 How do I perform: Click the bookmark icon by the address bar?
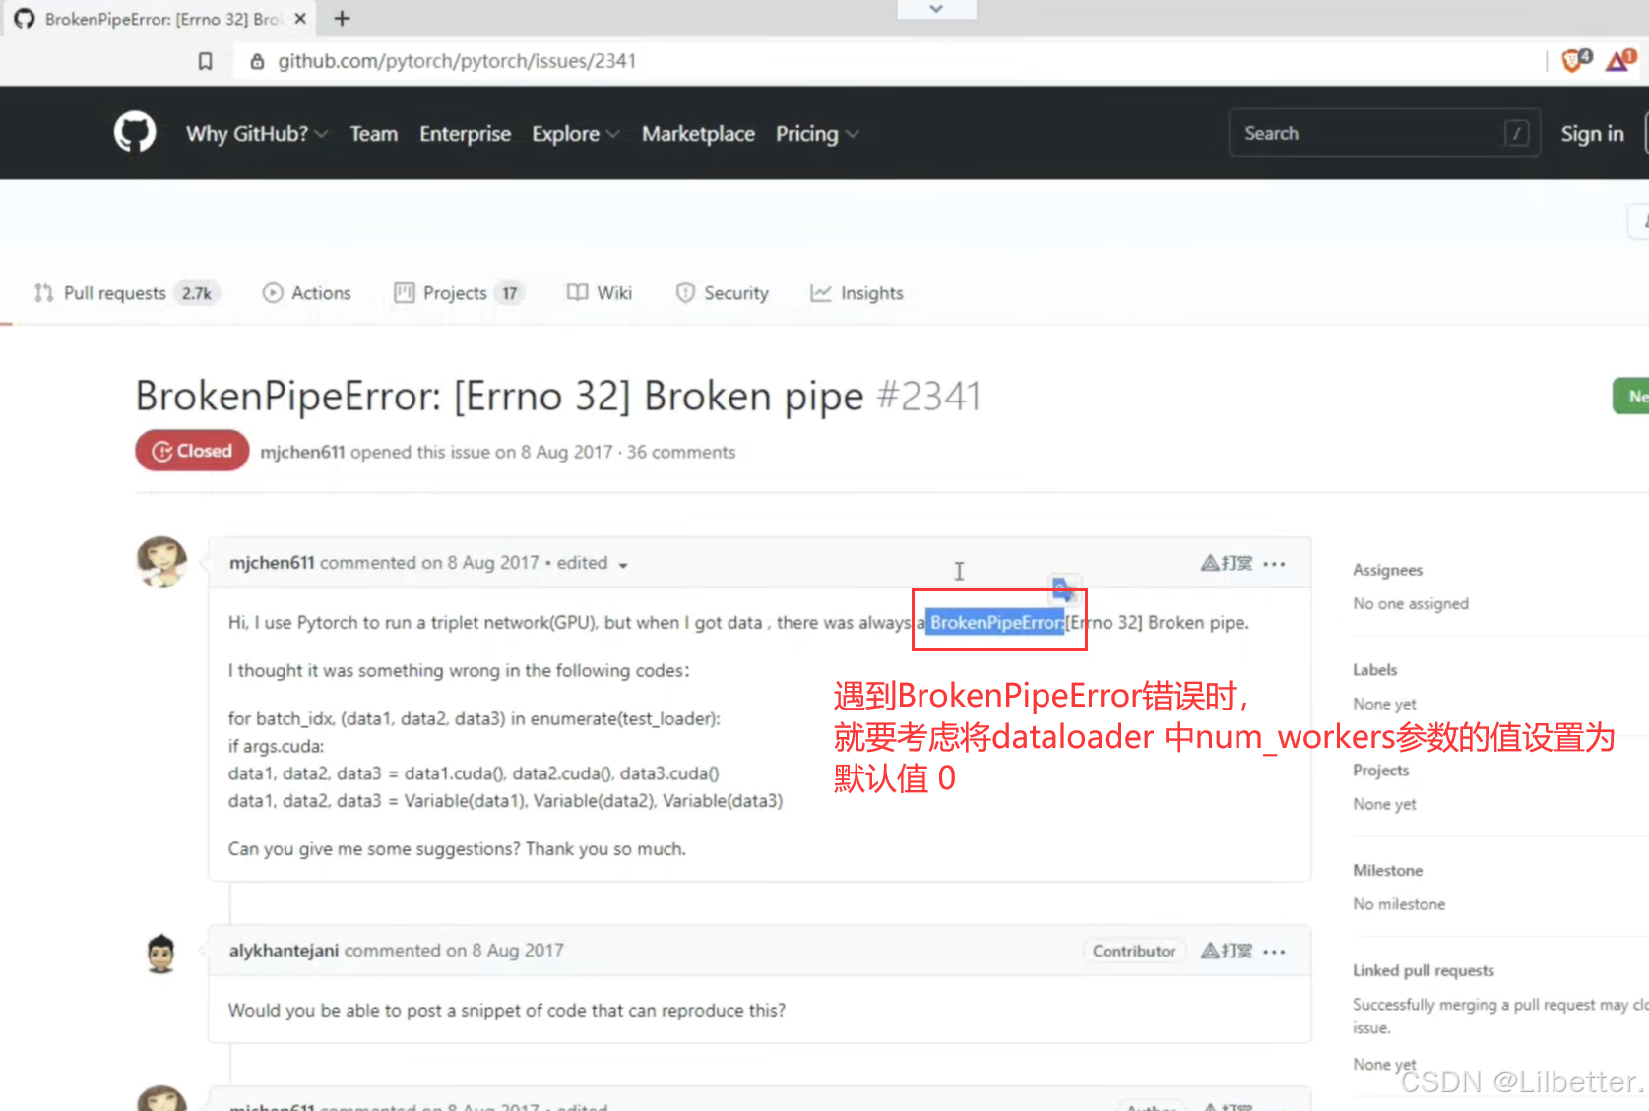205,61
